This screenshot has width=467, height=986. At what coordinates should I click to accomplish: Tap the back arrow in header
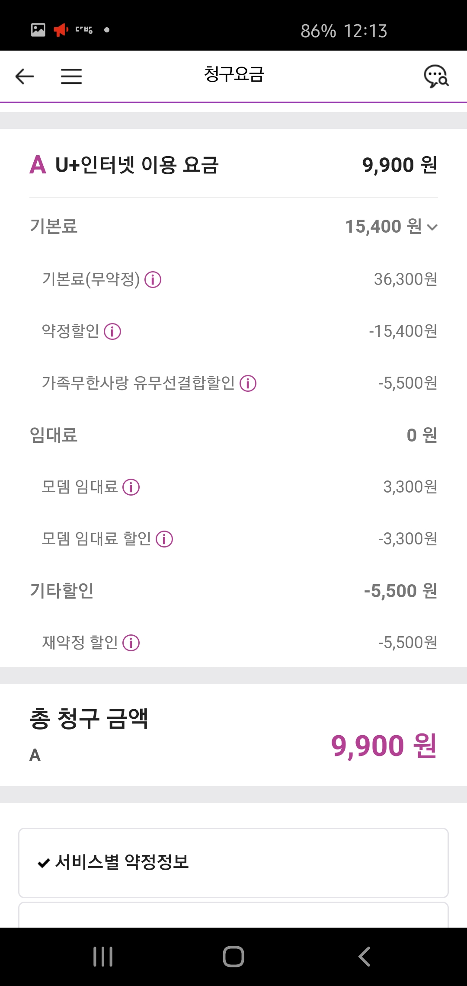coord(24,77)
